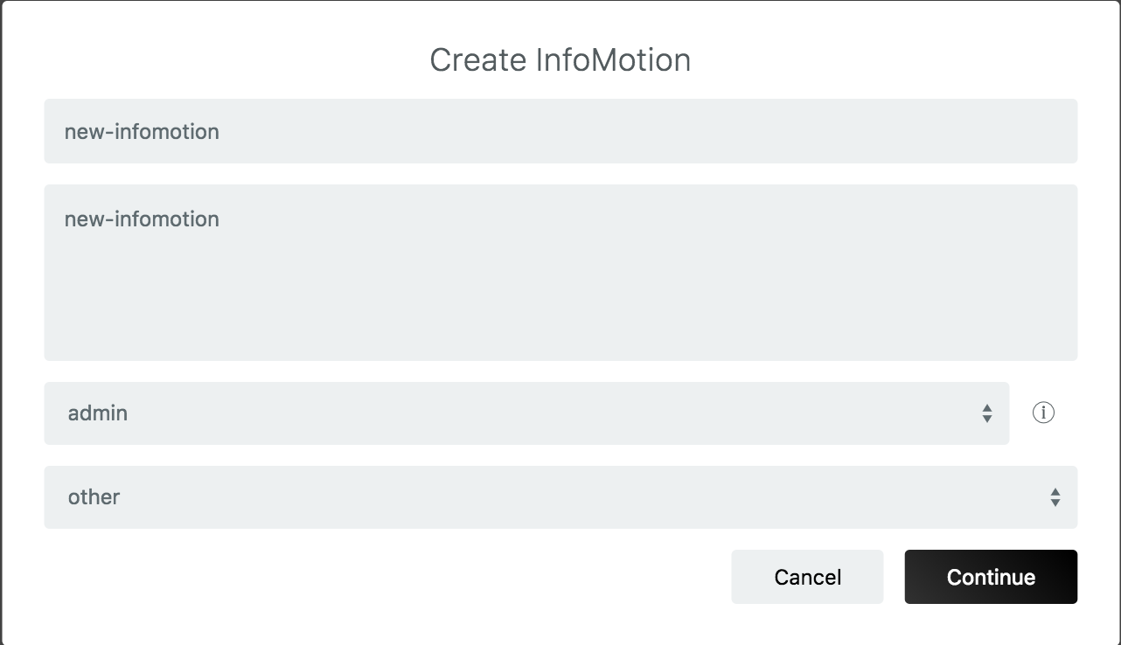
Task: Open the admin selection dropdown
Action: 526,413
